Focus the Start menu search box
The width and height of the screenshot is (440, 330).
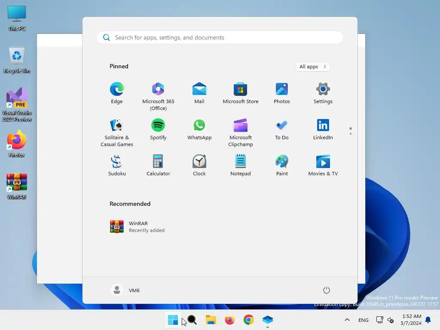220,38
